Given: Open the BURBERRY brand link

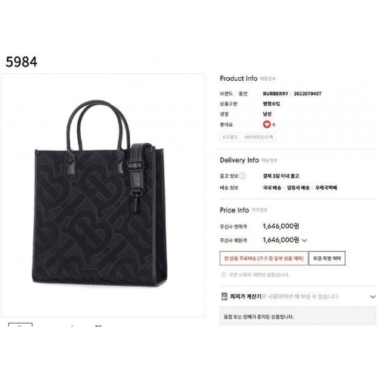Looking at the screenshot, I should tap(275, 94).
